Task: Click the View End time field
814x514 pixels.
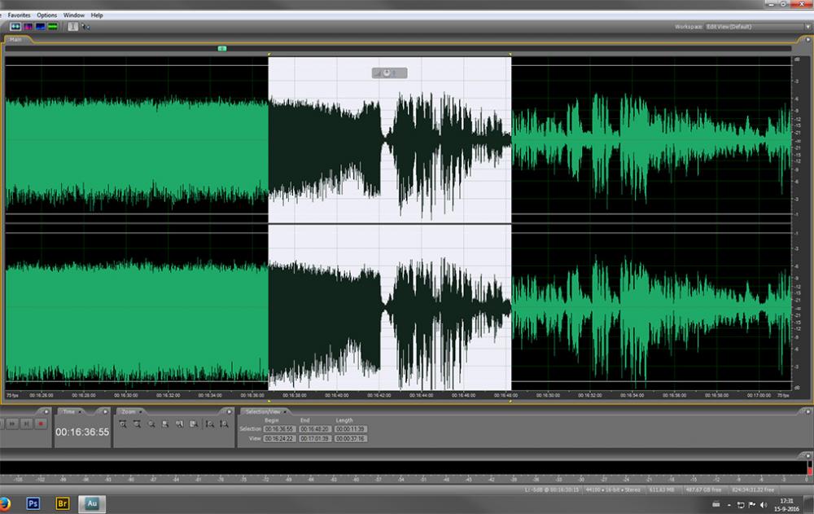Action: pos(314,438)
